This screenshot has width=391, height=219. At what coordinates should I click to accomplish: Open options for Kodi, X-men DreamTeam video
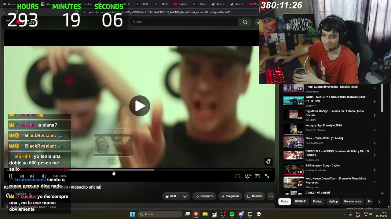(375, 183)
